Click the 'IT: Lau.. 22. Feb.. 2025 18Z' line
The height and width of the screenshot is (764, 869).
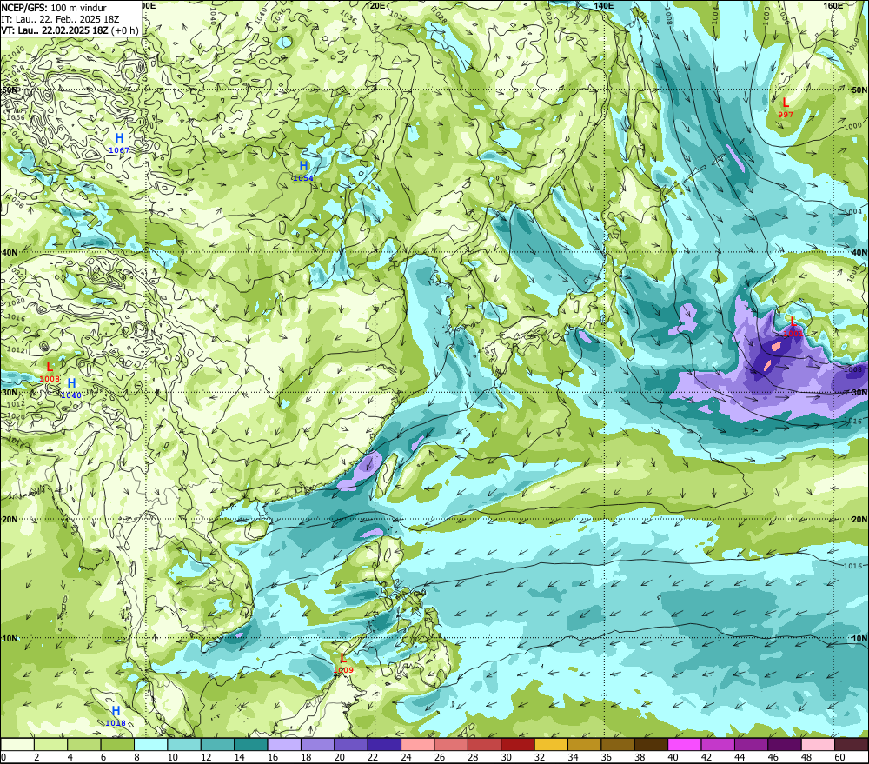click(x=62, y=19)
